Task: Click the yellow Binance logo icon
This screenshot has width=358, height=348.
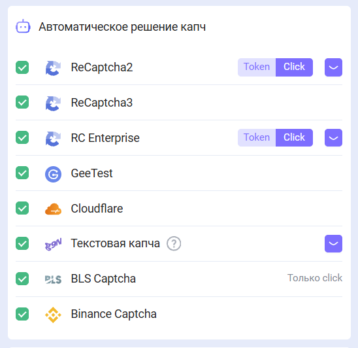Action: [53, 315]
